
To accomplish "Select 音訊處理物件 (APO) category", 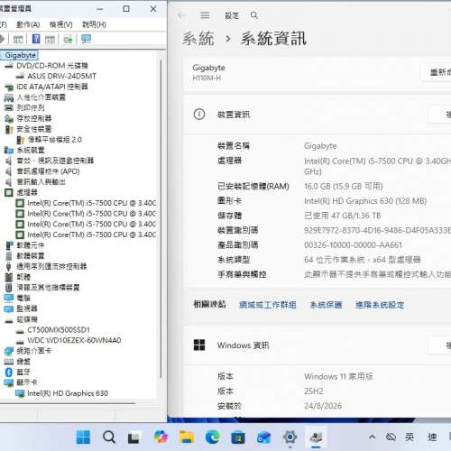I will pos(48,171).
